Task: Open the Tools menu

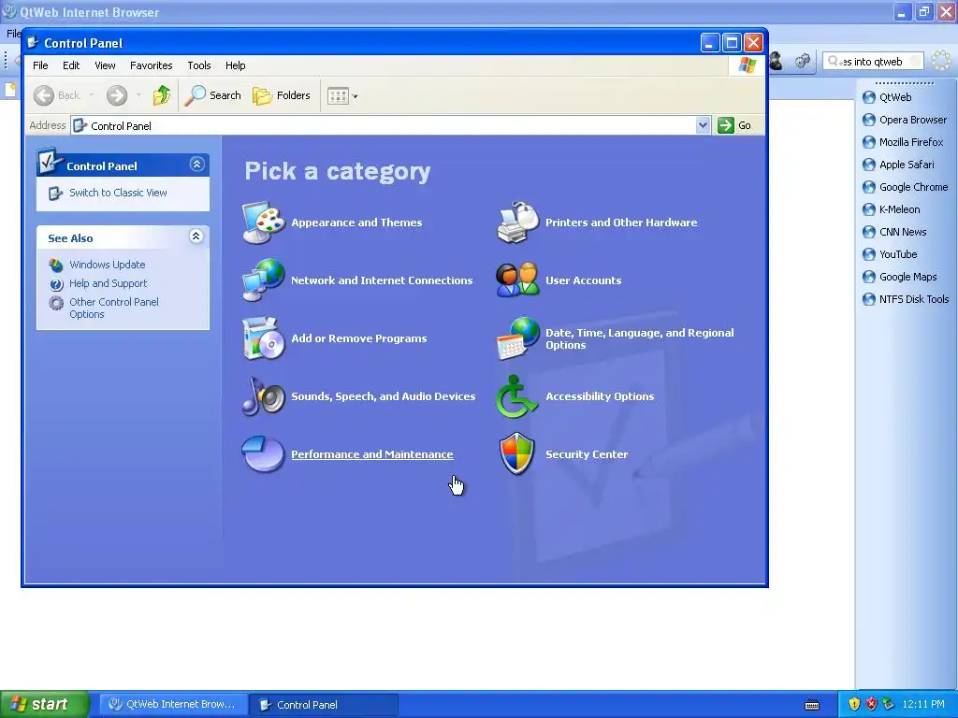Action: coord(199,65)
